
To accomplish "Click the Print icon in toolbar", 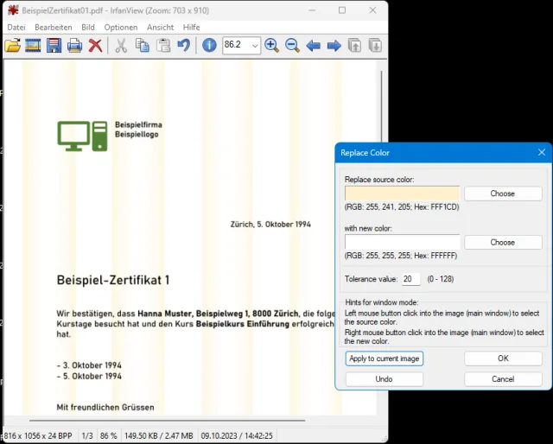I will coord(75,46).
